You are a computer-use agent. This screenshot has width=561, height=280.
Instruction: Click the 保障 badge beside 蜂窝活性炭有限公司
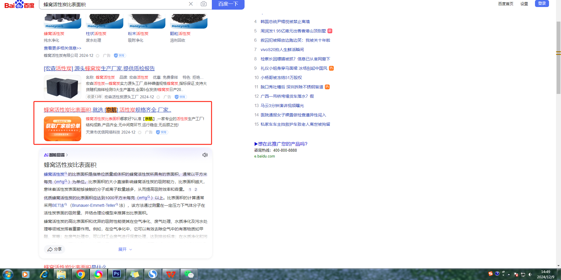coord(120,55)
